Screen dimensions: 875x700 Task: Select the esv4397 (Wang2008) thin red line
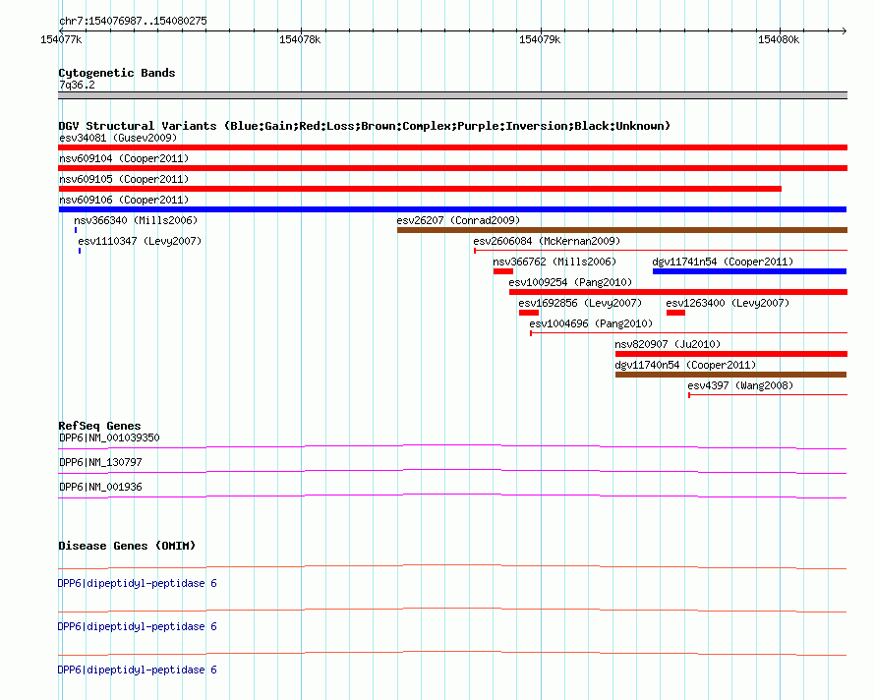pyautogui.click(x=768, y=395)
